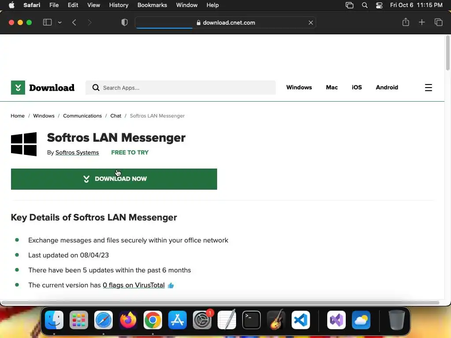
Task: Launch Google Chrome from the Dock
Action: (153, 320)
